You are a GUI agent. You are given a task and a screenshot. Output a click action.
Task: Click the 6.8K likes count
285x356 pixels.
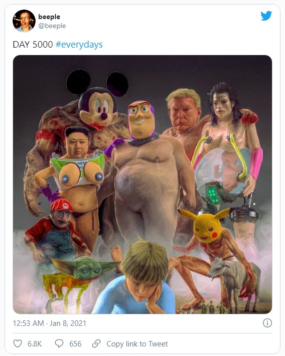(x=35, y=344)
